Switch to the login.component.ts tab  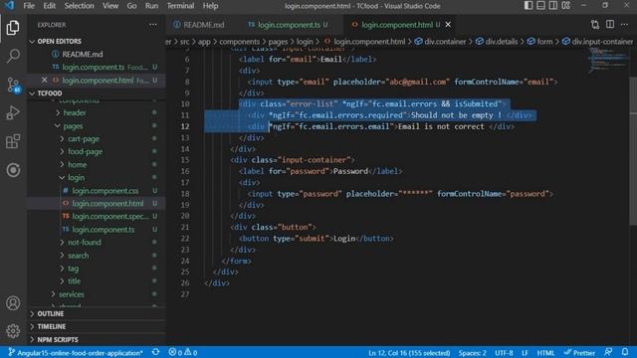pyautogui.click(x=288, y=25)
